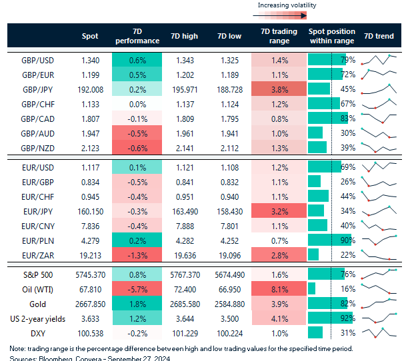Select the EUR/GBP row label
The width and height of the screenshot is (404, 361).
tap(38, 182)
